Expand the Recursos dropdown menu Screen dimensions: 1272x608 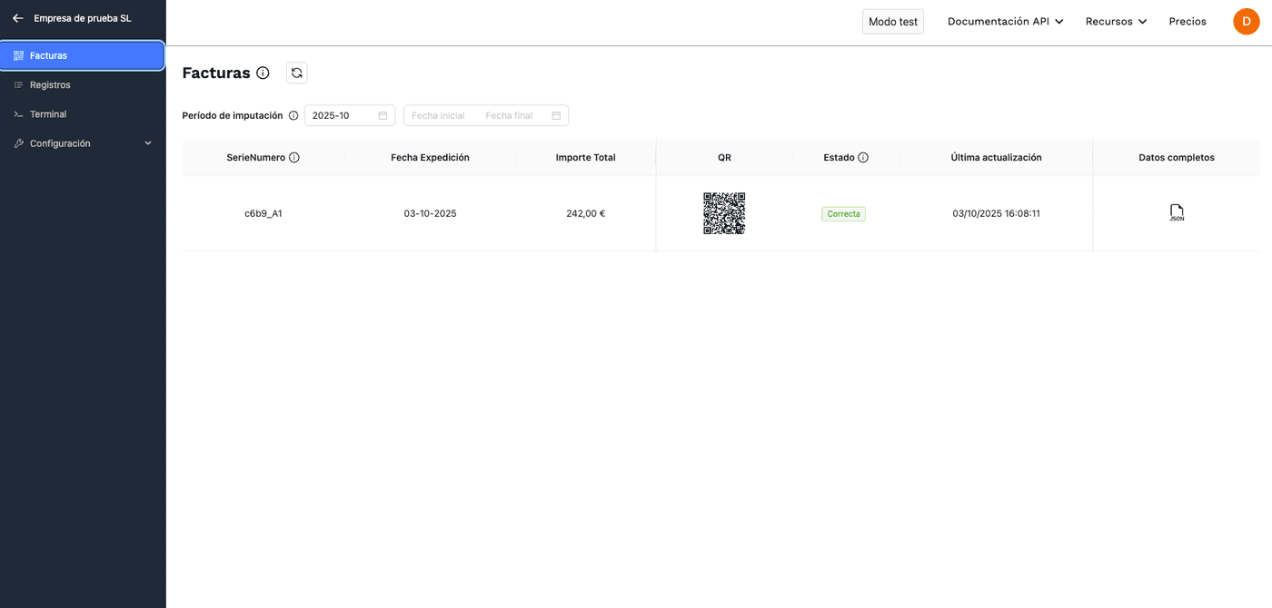pyautogui.click(x=1116, y=22)
